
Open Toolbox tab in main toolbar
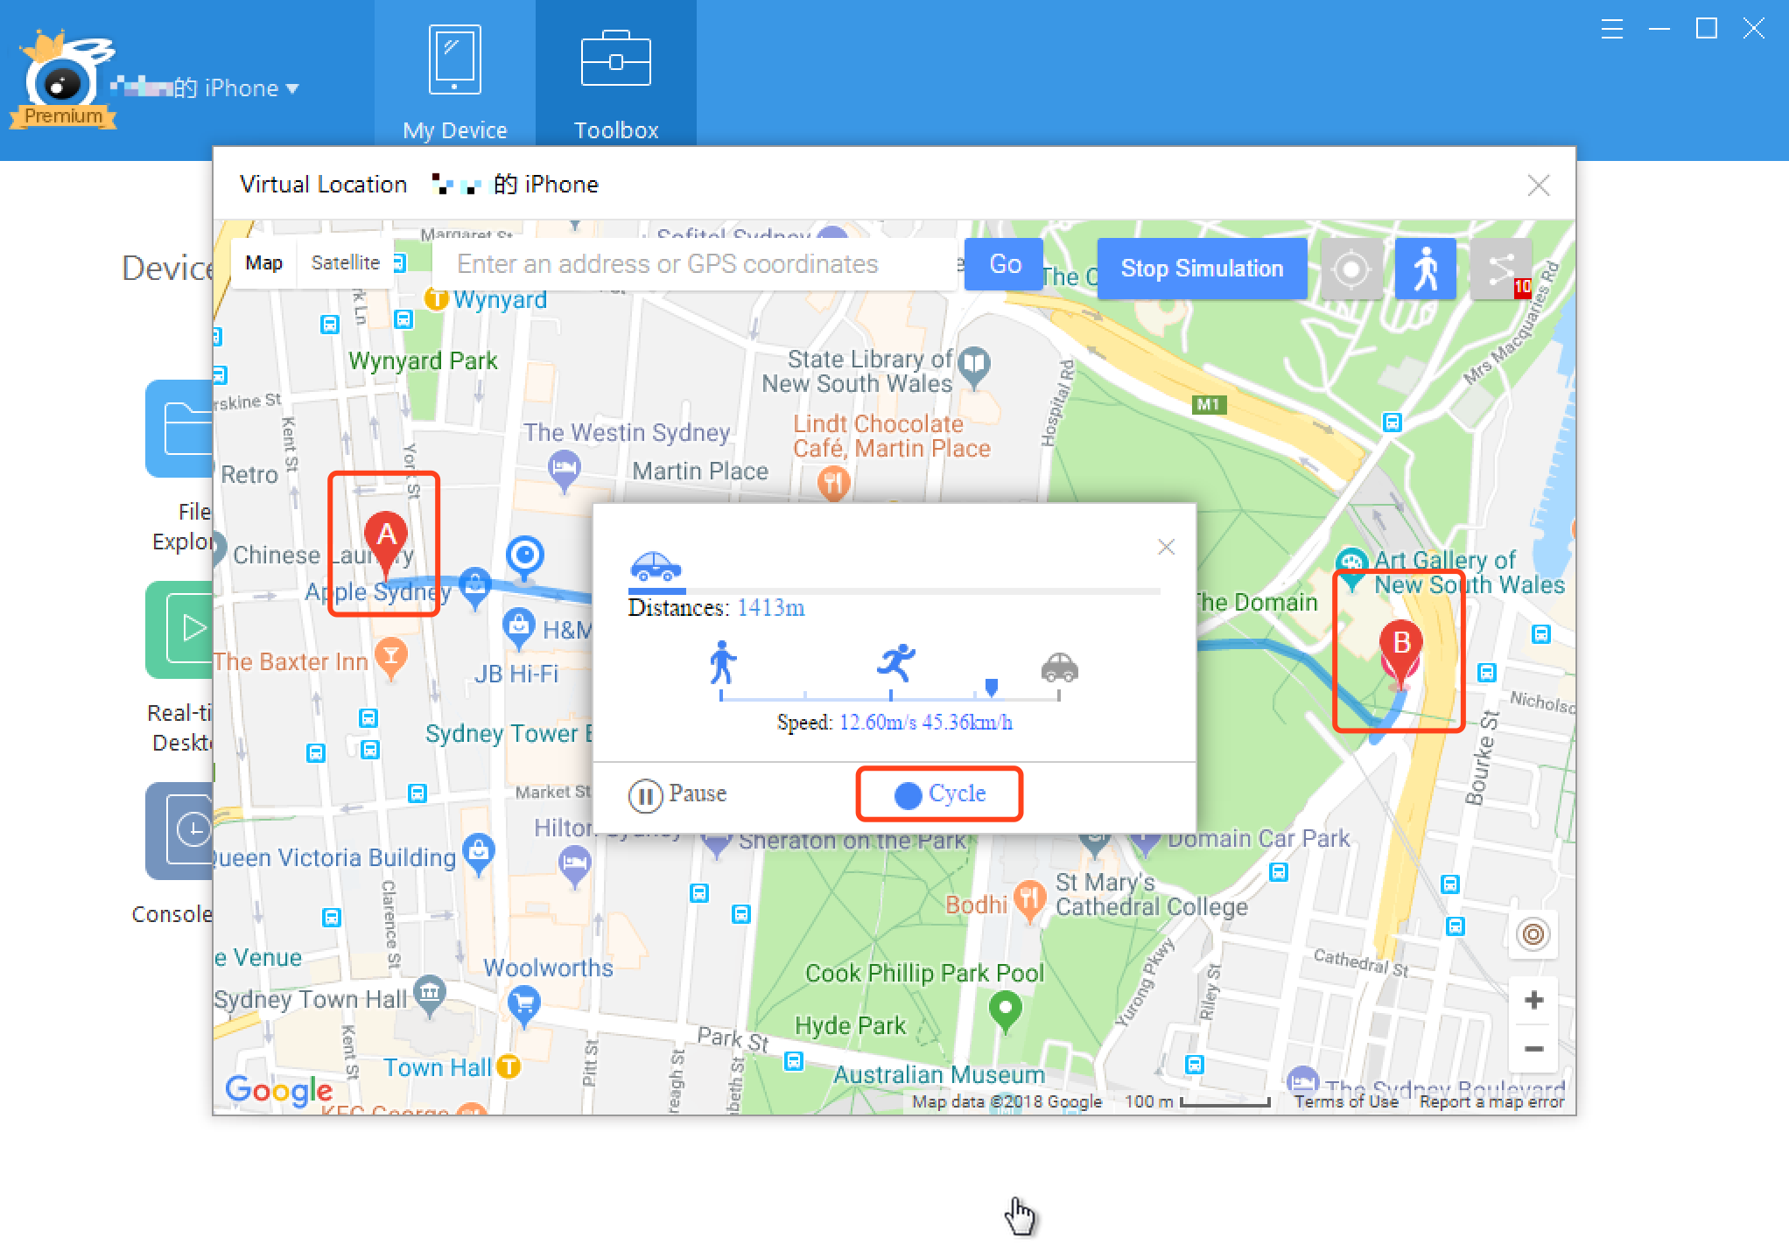click(615, 76)
